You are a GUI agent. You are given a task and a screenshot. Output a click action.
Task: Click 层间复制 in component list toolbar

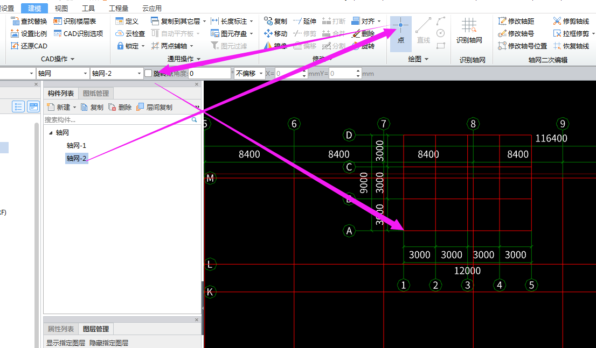pos(155,108)
